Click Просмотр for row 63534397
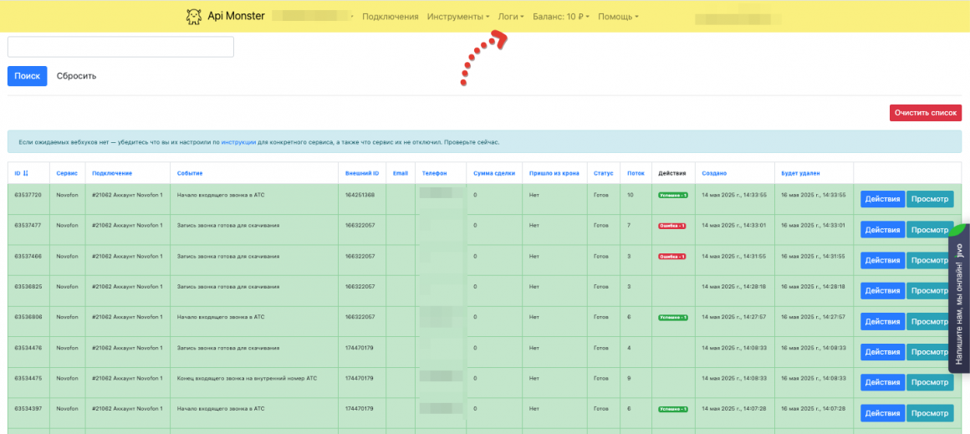Screen dimensions: 970x434 click(x=930, y=413)
